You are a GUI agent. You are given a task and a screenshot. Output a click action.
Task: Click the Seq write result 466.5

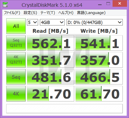(99, 77)
